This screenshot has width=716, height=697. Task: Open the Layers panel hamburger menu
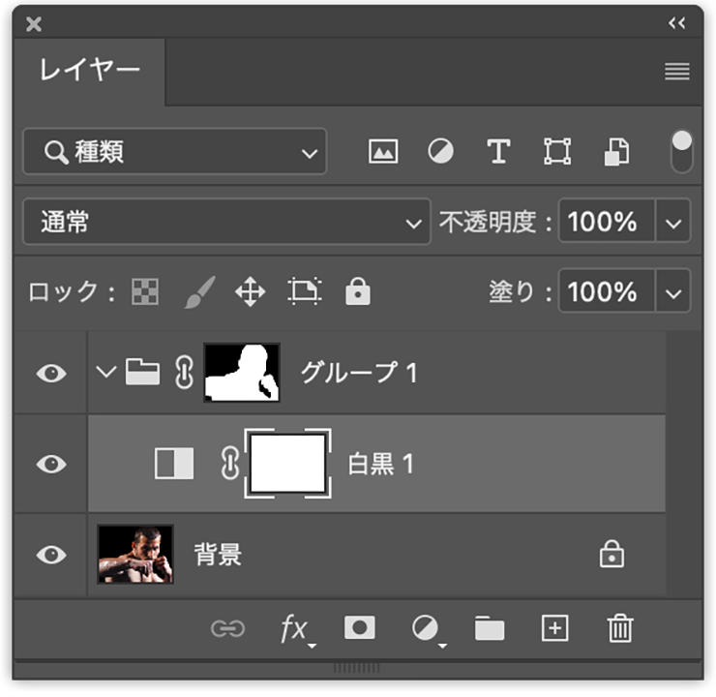tap(677, 72)
